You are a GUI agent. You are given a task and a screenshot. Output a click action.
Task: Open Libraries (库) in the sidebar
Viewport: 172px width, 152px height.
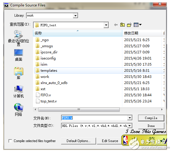click(18, 73)
